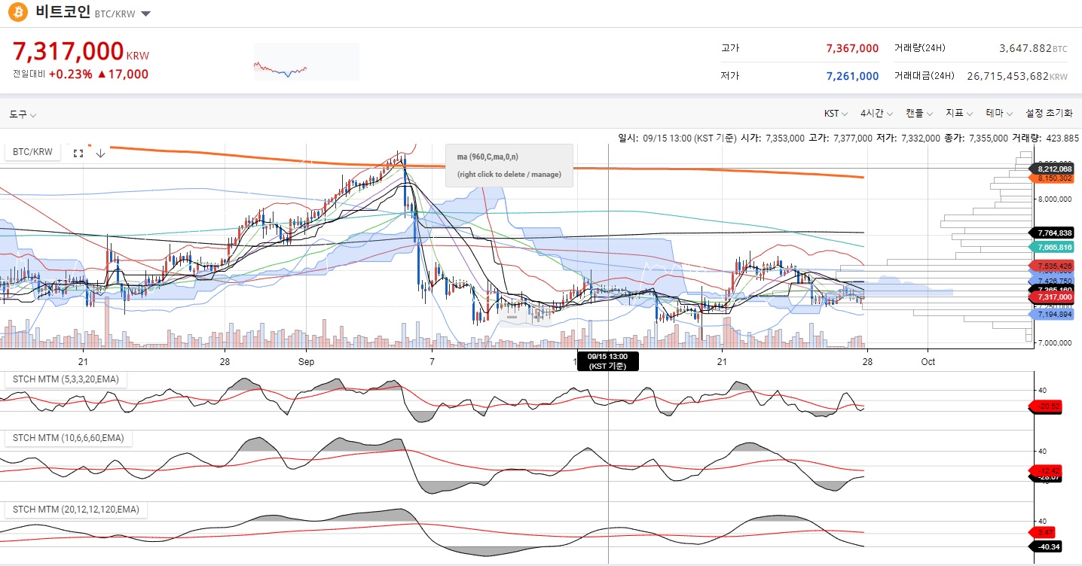Screen dimensions: 1082x566
Task: Open the BTC/KRW market selector arrow
Action: pyautogui.click(x=145, y=14)
